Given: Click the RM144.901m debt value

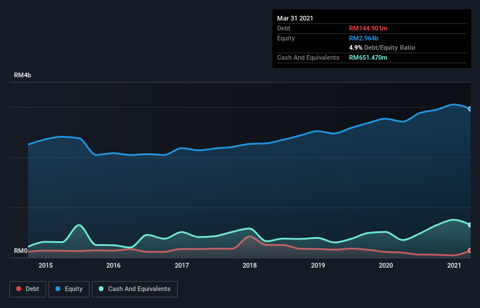Looking at the screenshot, I should tap(368, 28).
